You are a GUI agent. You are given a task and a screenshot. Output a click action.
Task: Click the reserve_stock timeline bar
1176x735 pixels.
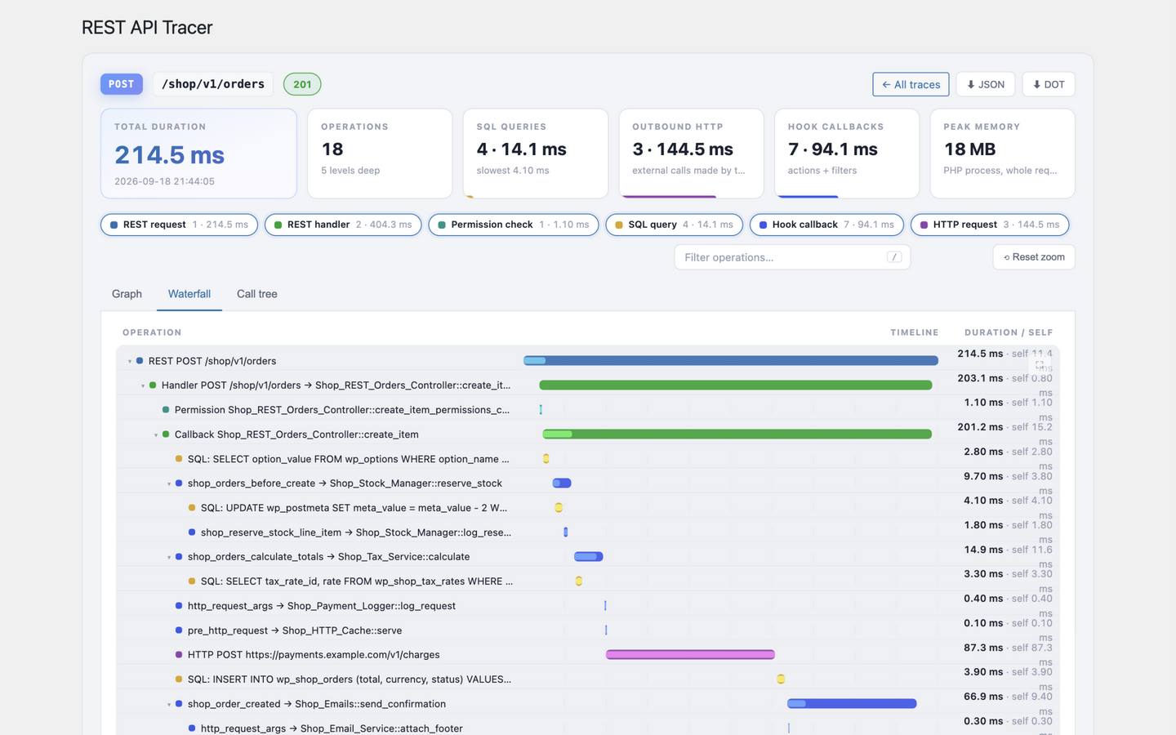[x=562, y=483]
